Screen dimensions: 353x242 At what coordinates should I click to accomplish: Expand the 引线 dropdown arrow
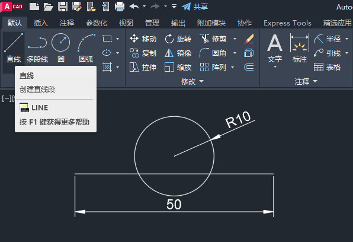(x=346, y=53)
